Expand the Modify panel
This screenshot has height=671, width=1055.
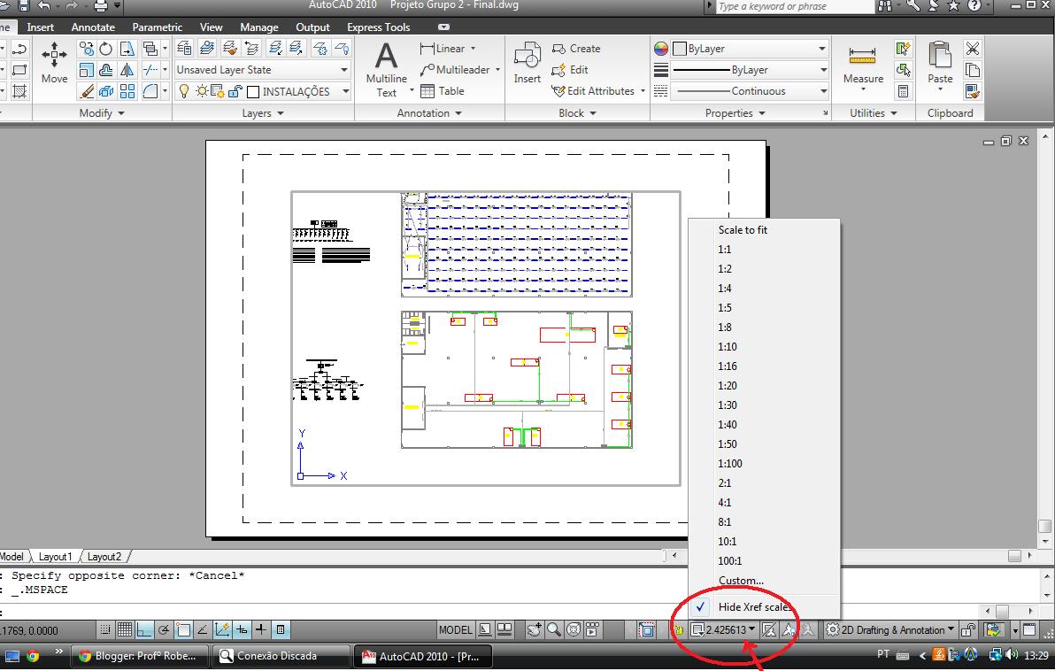[102, 113]
